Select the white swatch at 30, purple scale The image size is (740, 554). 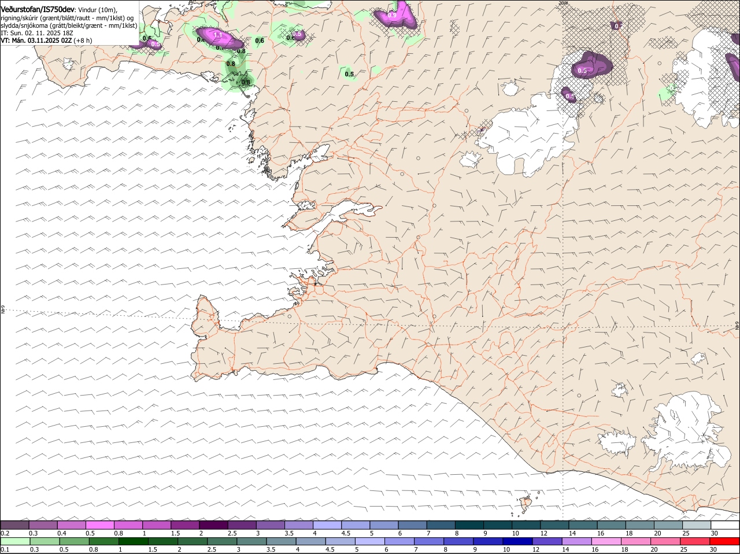tap(725, 525)
